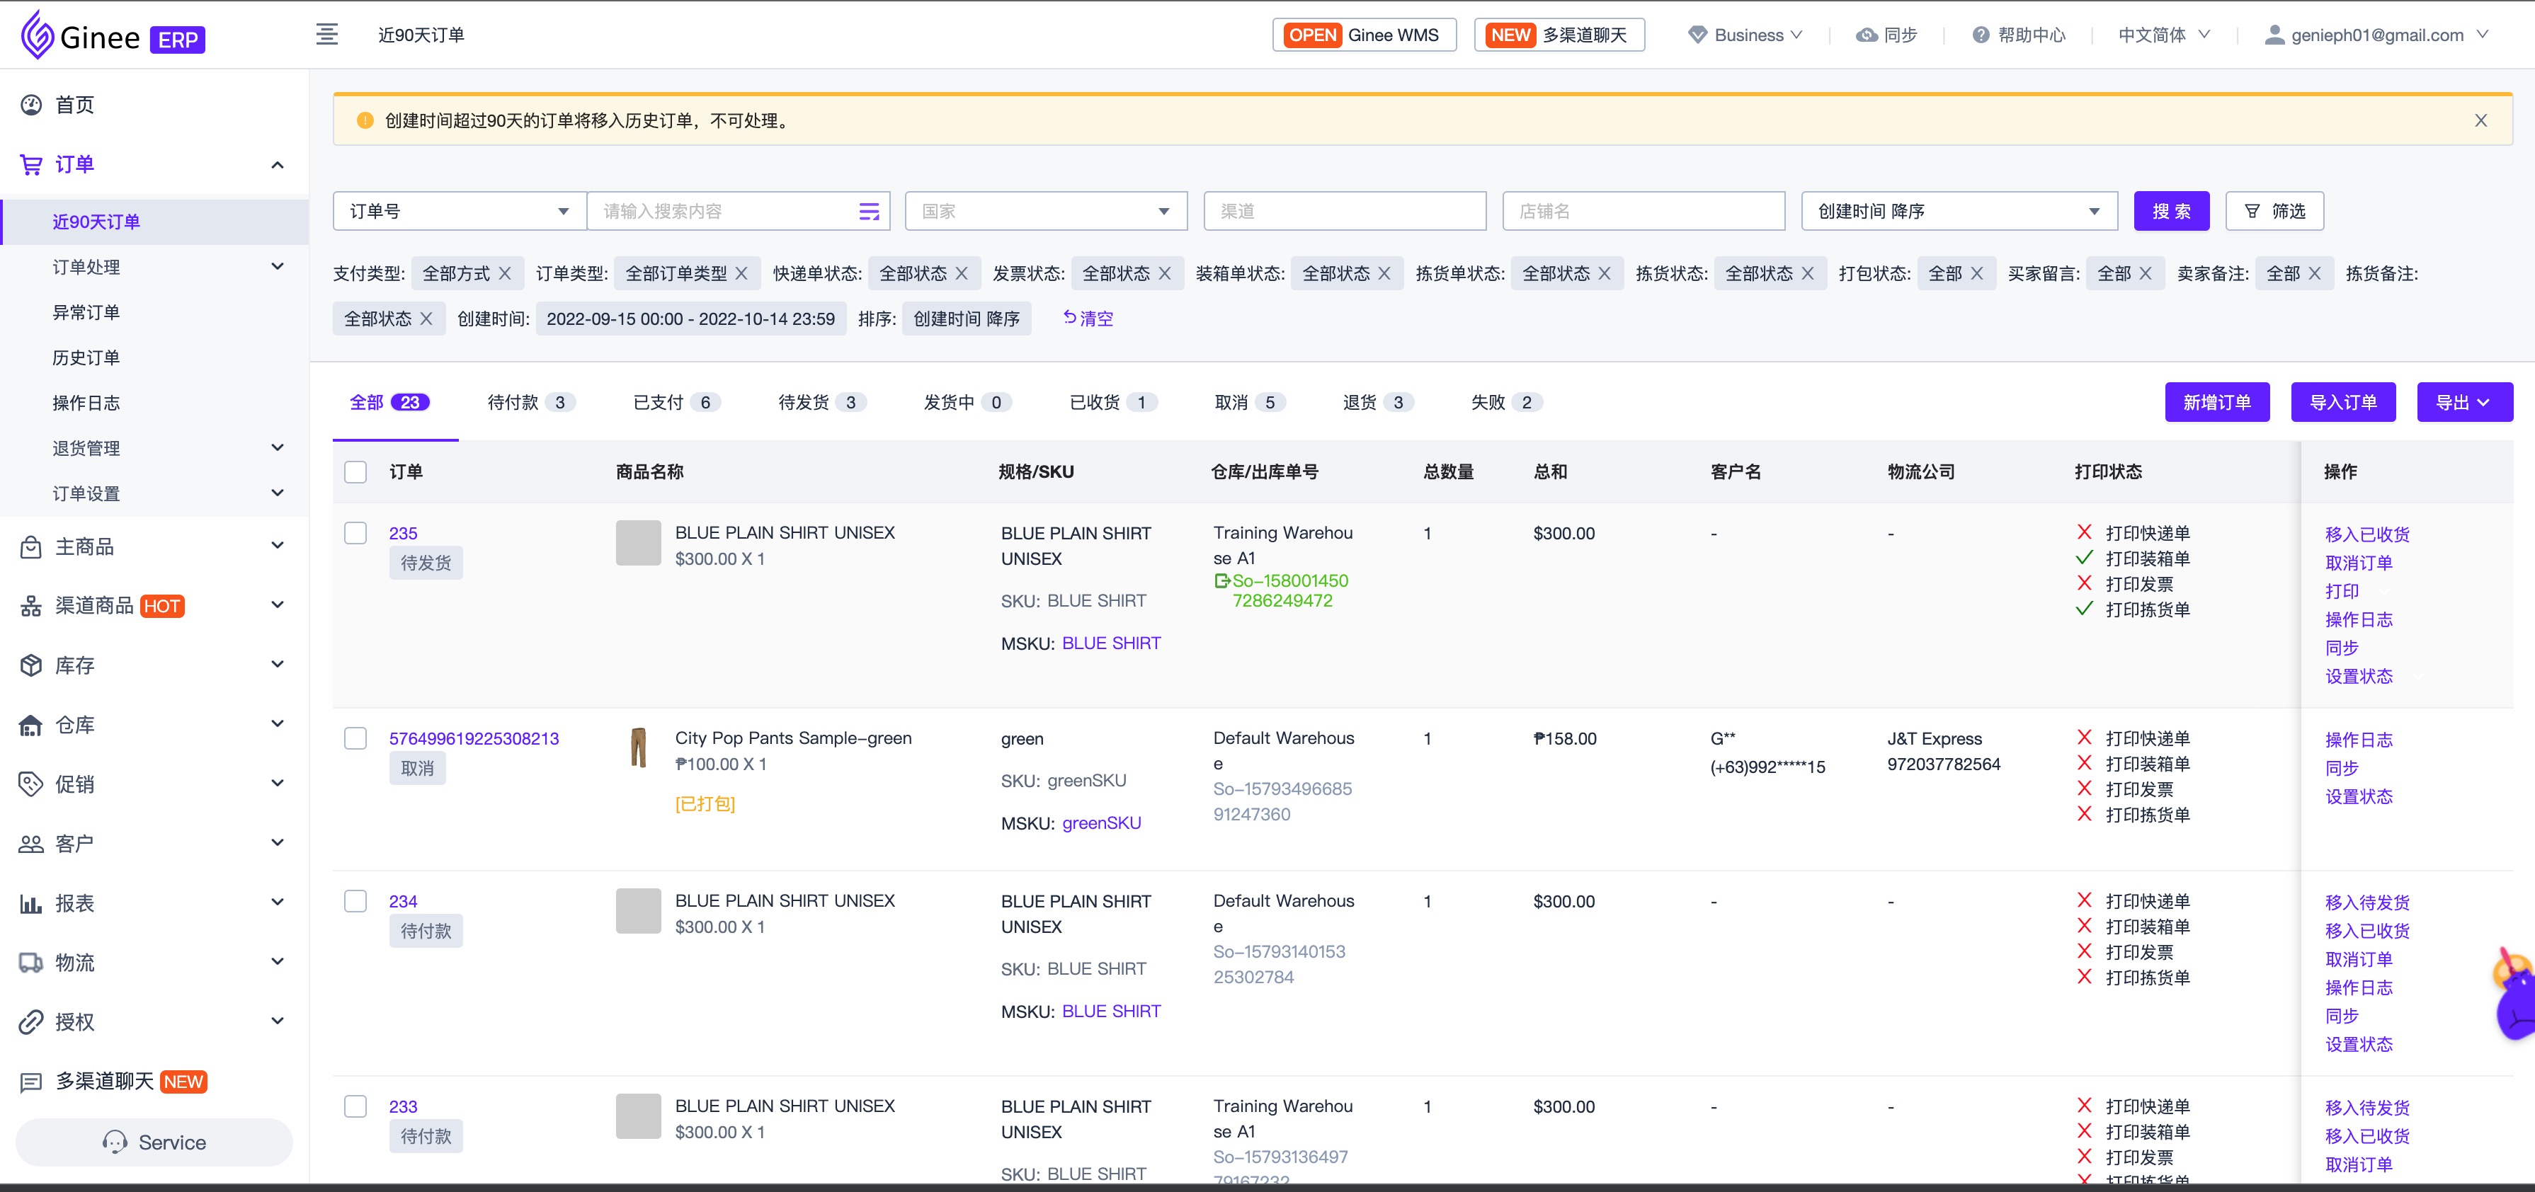The height and width of the screenshot is (1192, 2535).
Task: Click the 库存 box icon
Action: [x=31, y=666]
